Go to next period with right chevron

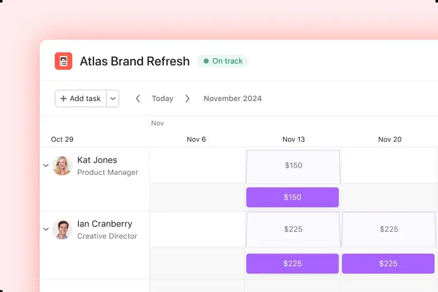tap(187, 98)
